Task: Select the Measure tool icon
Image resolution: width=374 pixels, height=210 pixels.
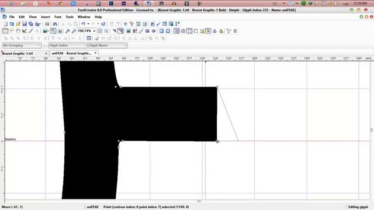Action: tap(25, 31)
